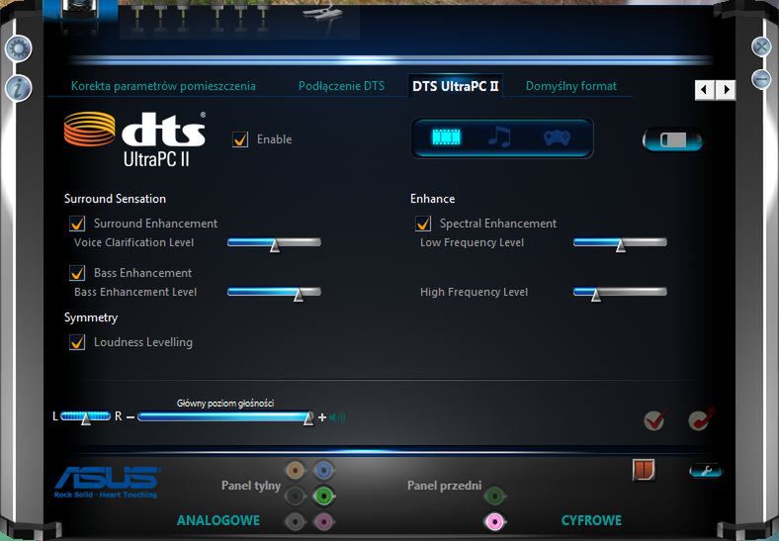Click the green front panel jack
The image size is (779, 541).
click(494, 496)
